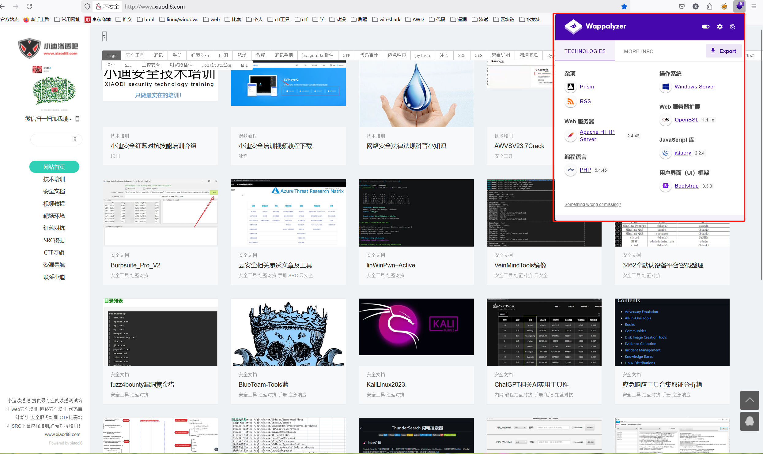This screenshot has width=763, height=454.
Task: Click back-to-top arrow button
Action: [x=749, y=400]
